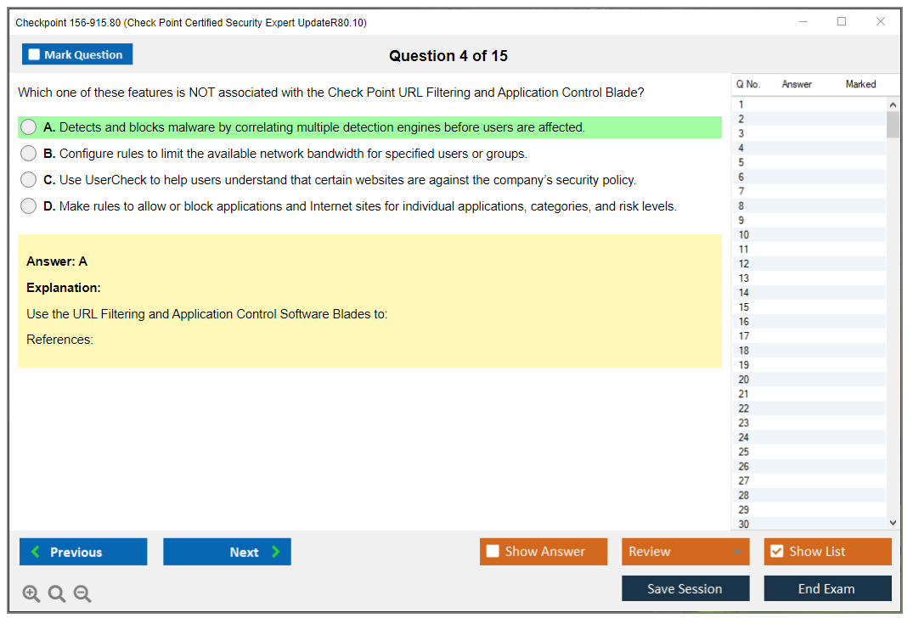Toggle the Mark Question checkbox
913x624 pixels.
35,55
